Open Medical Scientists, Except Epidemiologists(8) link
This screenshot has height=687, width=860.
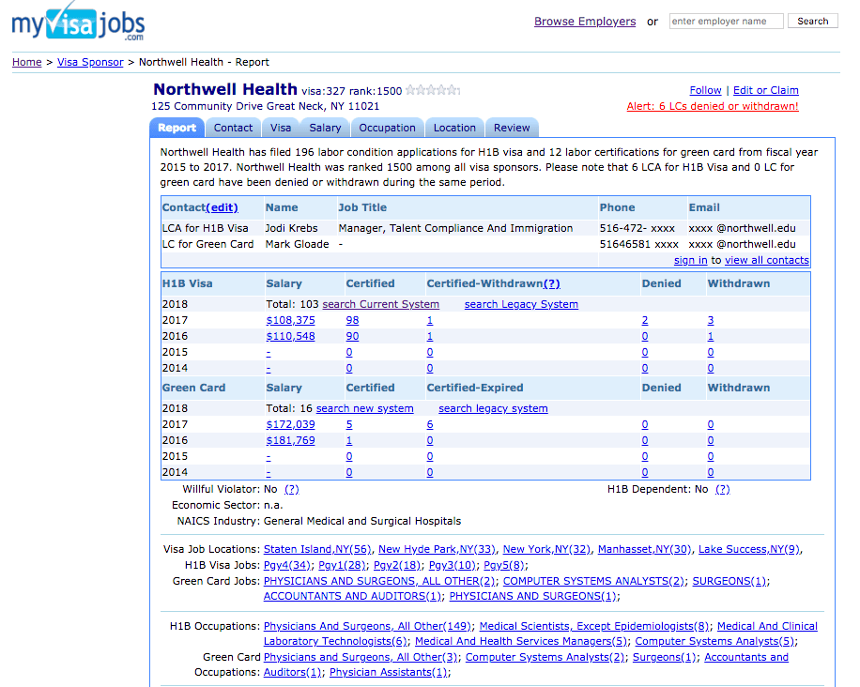[x=594, y=626]
